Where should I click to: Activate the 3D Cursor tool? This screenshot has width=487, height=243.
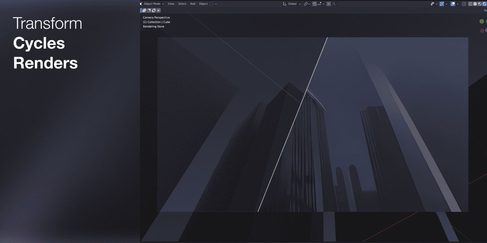pos(148,10)
